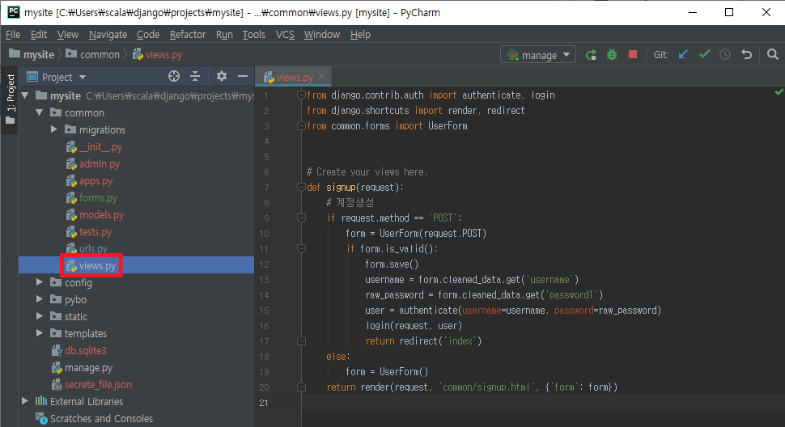Open the Help menu

tap(360, 35)
